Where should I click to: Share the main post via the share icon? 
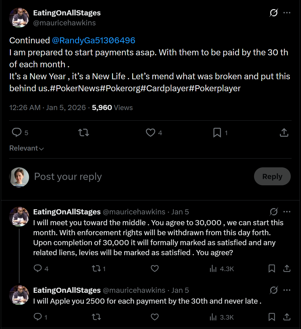pyautogui.click(x=284, y=132)
